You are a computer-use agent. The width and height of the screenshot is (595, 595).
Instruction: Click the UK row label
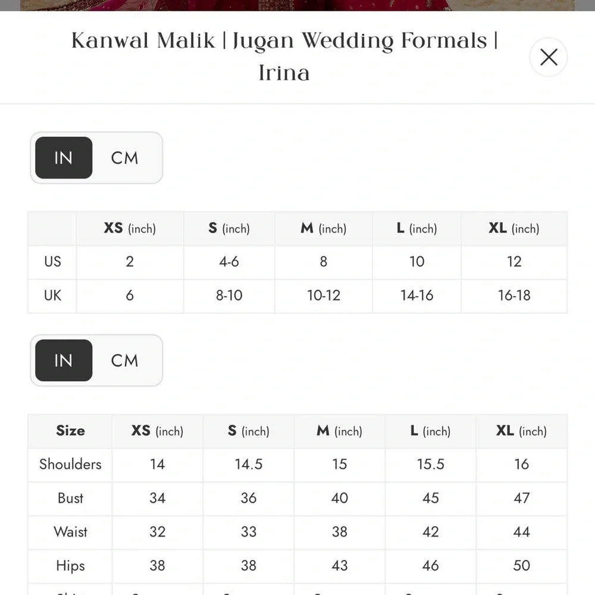pos(52,296)
